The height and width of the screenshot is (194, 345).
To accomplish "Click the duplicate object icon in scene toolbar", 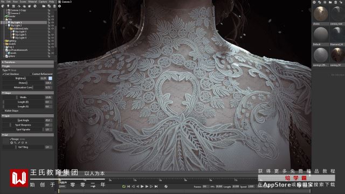I will tap(49, 6).
